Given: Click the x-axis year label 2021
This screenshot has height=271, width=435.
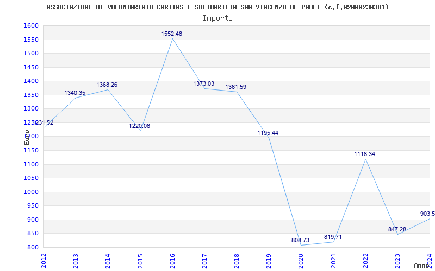Looking at the screenshot, I should click(x=333, y=261).
